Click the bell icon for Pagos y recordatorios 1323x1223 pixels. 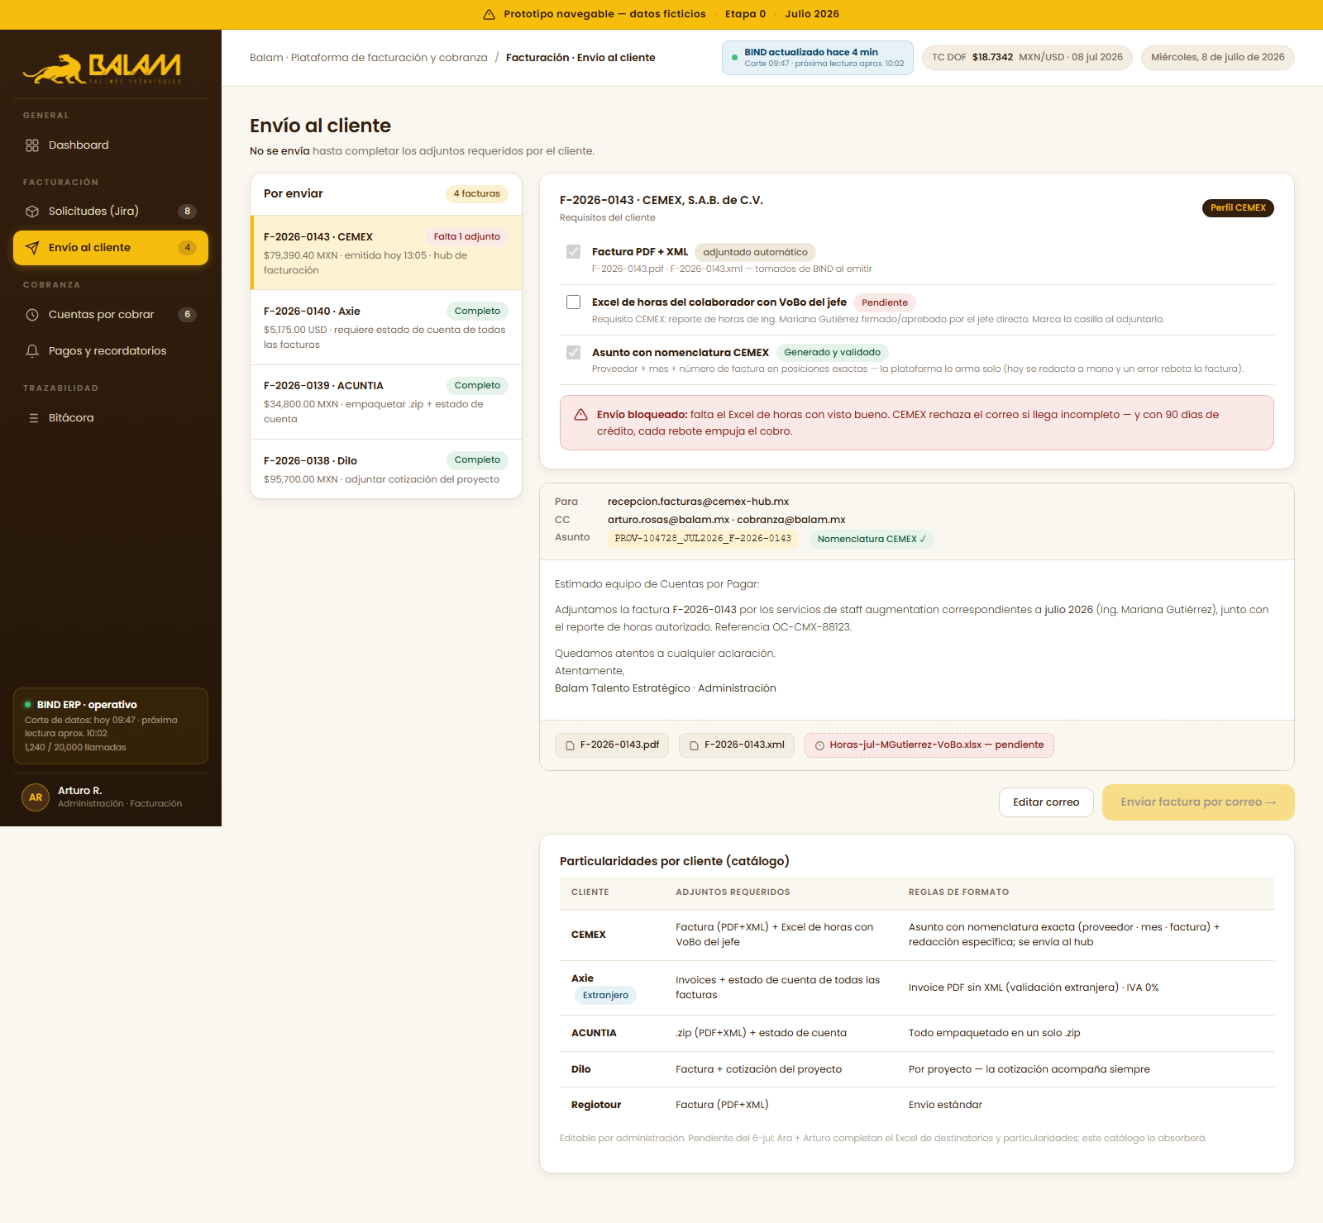pos(32,351)
